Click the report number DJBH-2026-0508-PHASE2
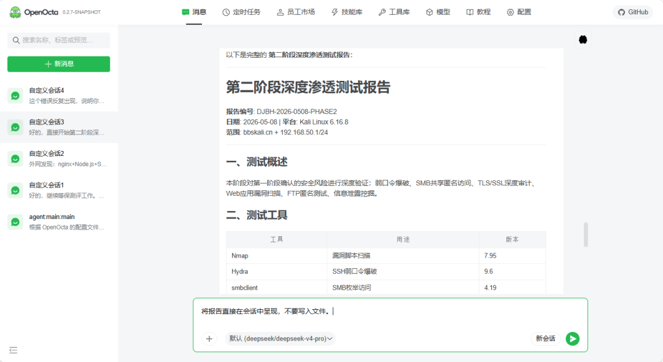This screenshot has height=362, width=663. click(297, 112)
